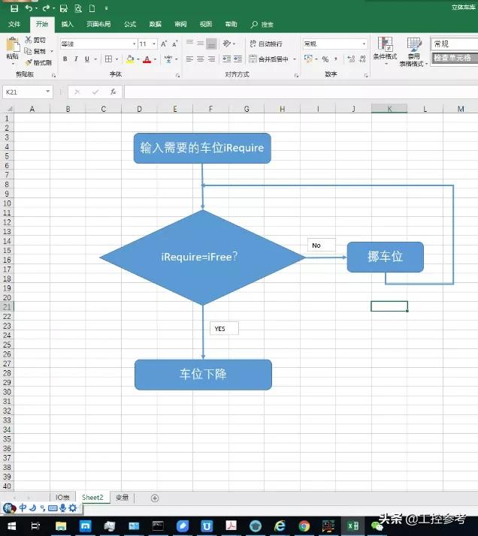Viewport: 478px width, 536px height.
Task: Click the Percent Style icon
Action: coord(325,59)
